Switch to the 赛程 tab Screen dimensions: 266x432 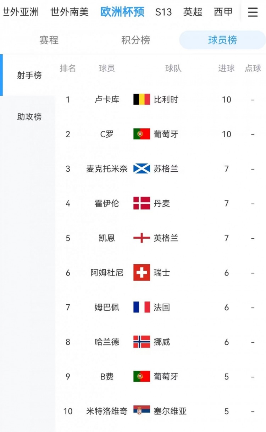coord(49,40)
